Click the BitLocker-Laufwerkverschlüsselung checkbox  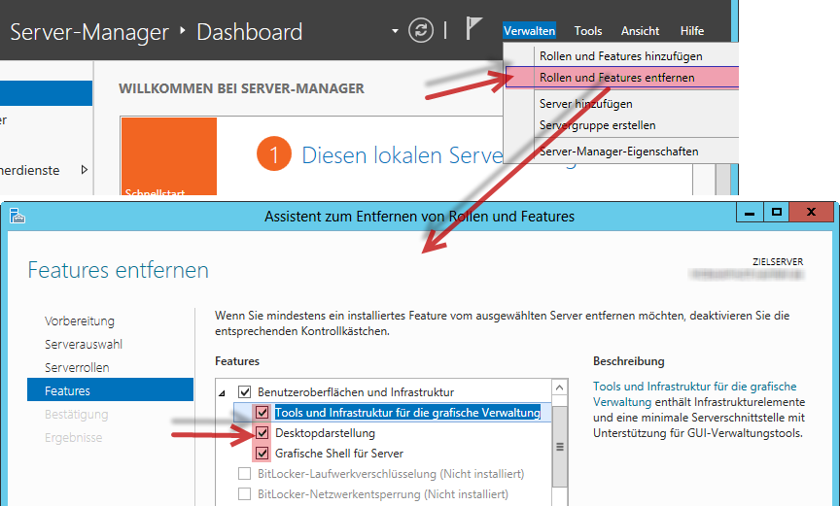click(244, 473)
